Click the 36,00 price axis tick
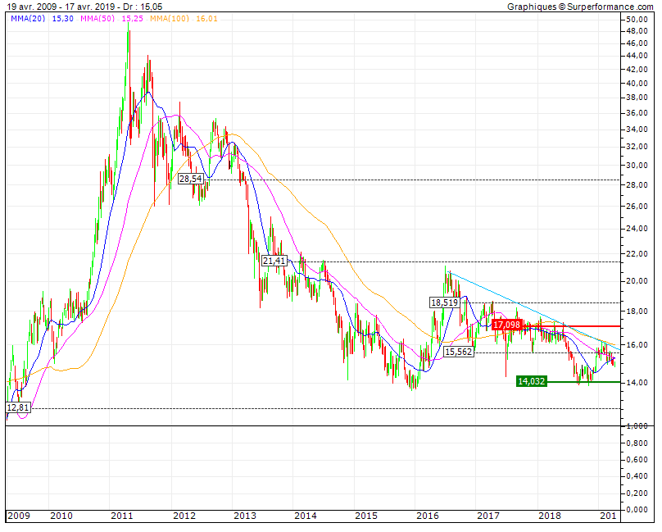The height and width of the screenshot is (532, 662). [x=637, y=113]
